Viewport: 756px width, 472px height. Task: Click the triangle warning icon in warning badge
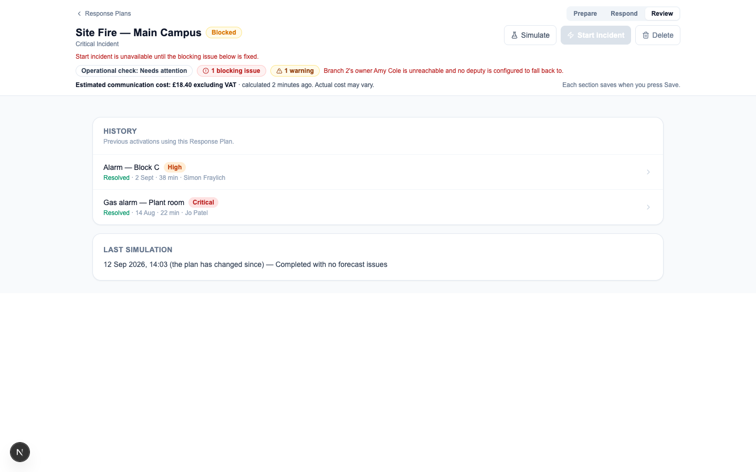279,71
